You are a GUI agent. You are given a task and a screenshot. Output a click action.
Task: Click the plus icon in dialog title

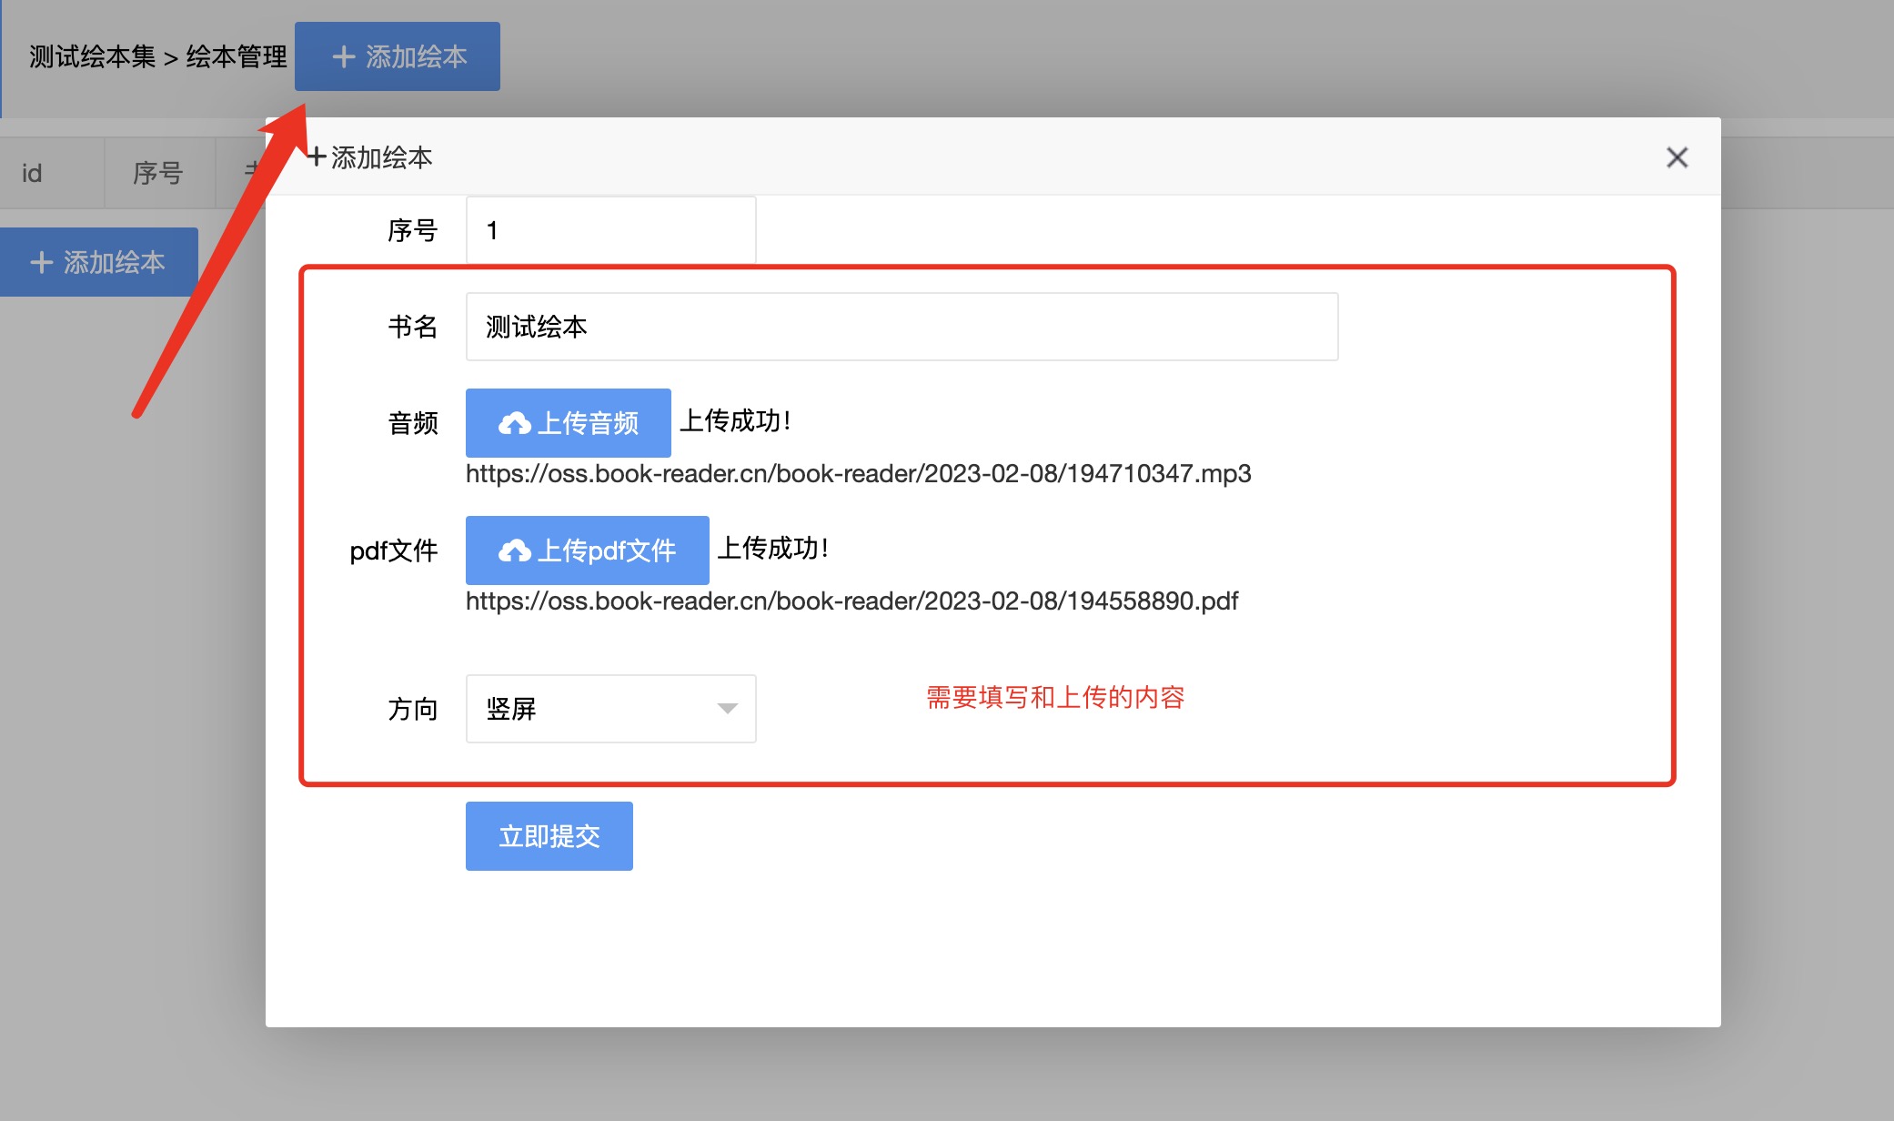click(x=316, y=157)
